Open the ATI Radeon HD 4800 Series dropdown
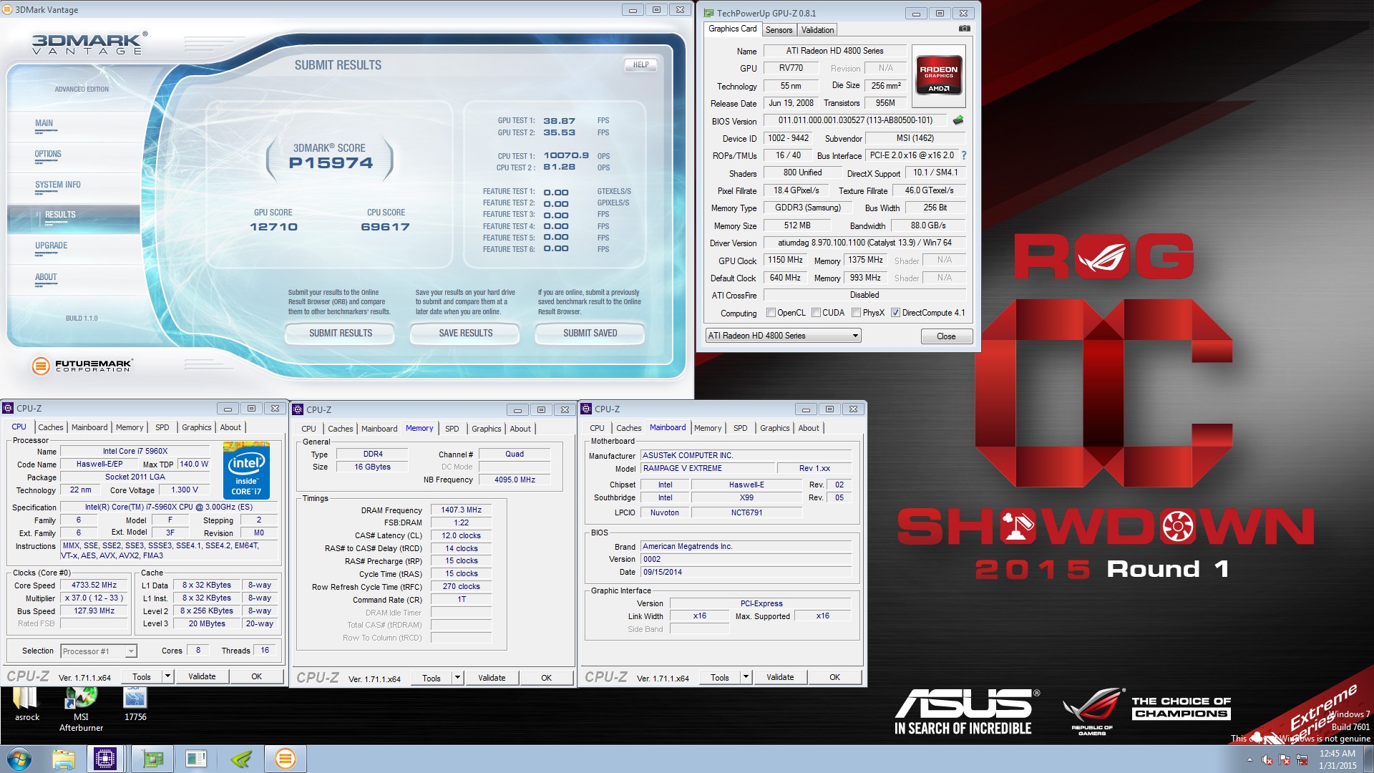1374x773 pixels. [783, 336]
